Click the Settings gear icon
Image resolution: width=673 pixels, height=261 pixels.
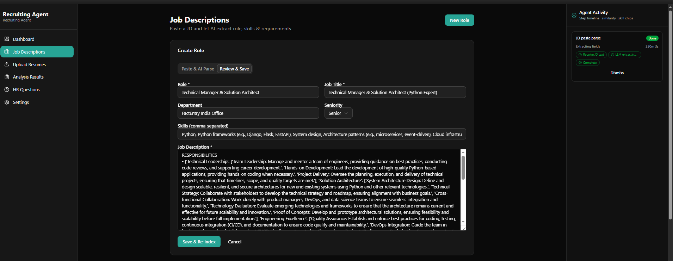point(7,102)
